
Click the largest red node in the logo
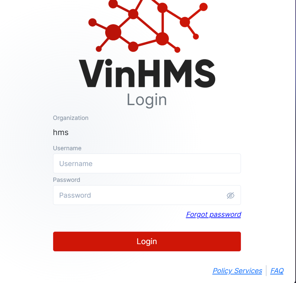coord(113,32)
